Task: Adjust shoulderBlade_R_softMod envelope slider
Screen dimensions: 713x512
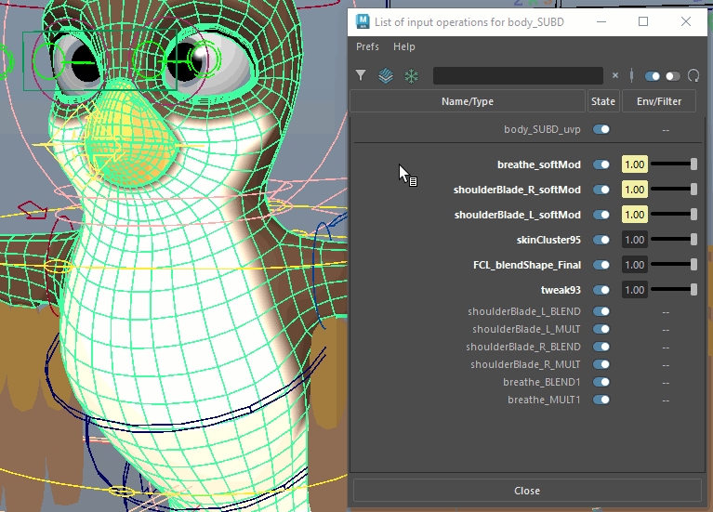Action: pyautogui.click(x=674, y=190)
